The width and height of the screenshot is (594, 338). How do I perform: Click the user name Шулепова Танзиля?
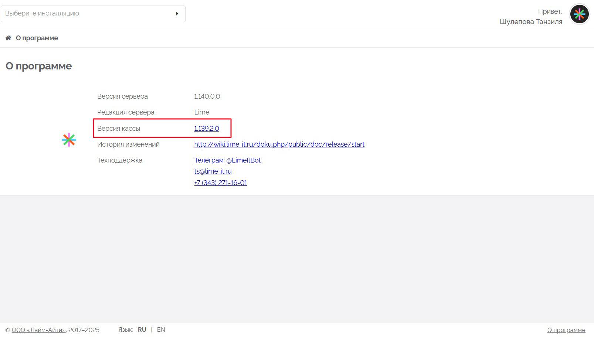click(530, 22)
